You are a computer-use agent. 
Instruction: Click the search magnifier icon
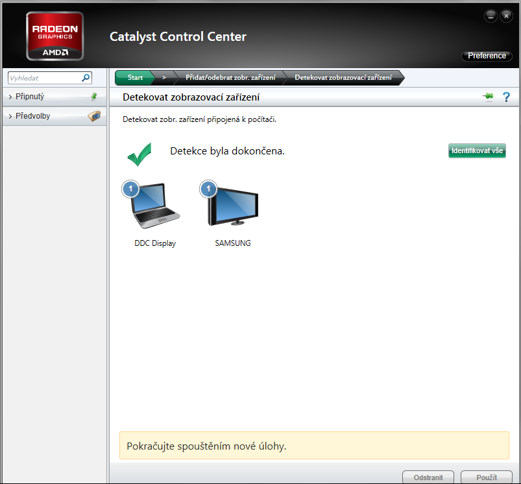click(86, 78)
